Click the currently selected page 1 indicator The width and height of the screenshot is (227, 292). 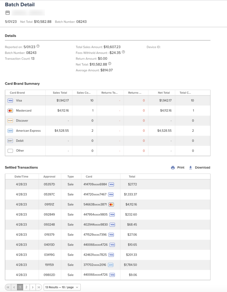tap(20, 287)
